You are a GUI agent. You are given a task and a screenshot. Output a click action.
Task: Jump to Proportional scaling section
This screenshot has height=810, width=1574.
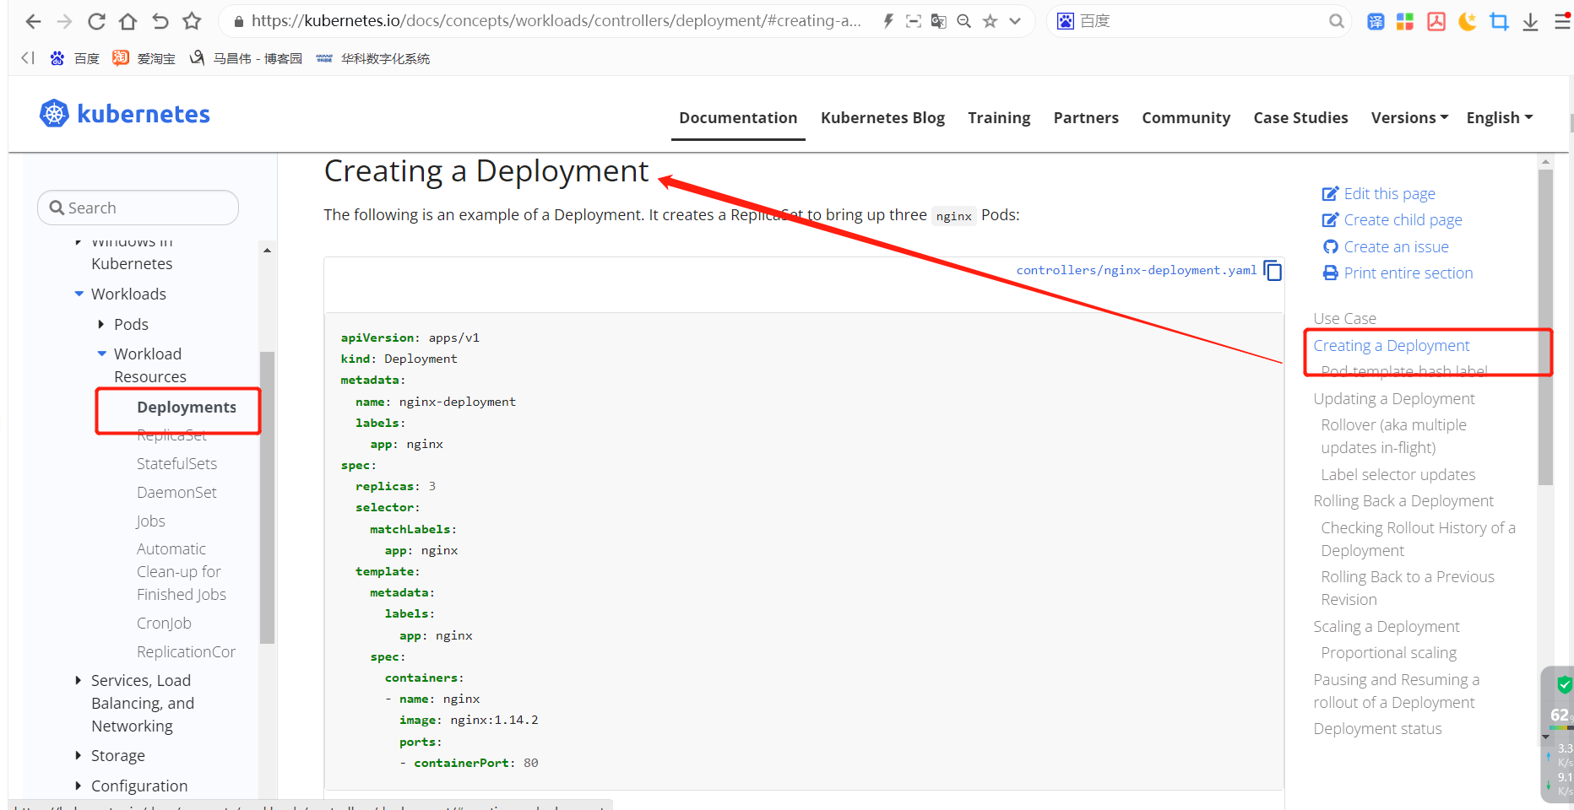[x=1388, y=652]
